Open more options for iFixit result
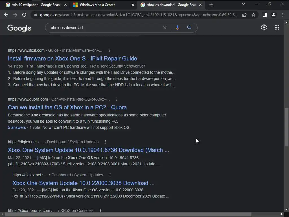 [109, 50]
